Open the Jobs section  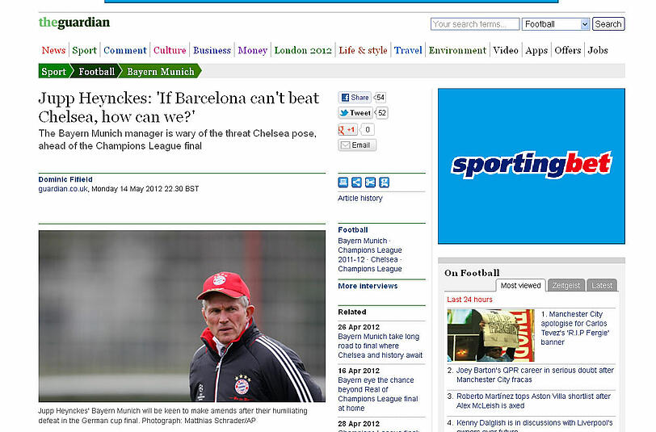(x=598, y=50)
